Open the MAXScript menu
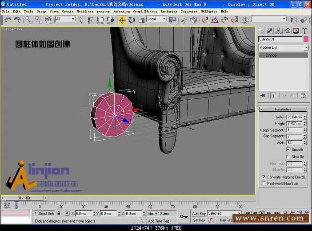312x231 pixels. point(209,12)
